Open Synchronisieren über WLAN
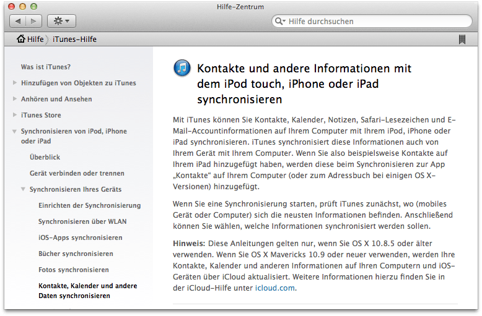482x316 pixels. 82,221
